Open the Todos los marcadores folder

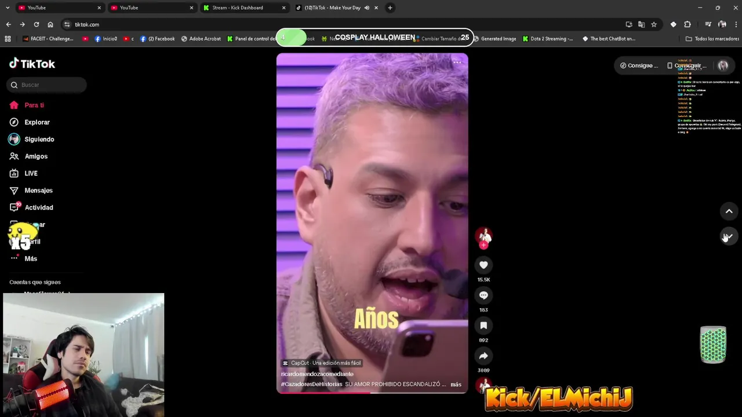pyautogui.click(x=712, y=39)
